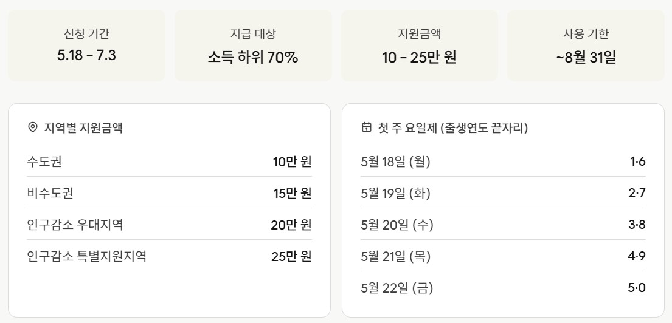Click the 소득 하위 70% text
This screenshot has height=323, width=672.
point(253,57)
